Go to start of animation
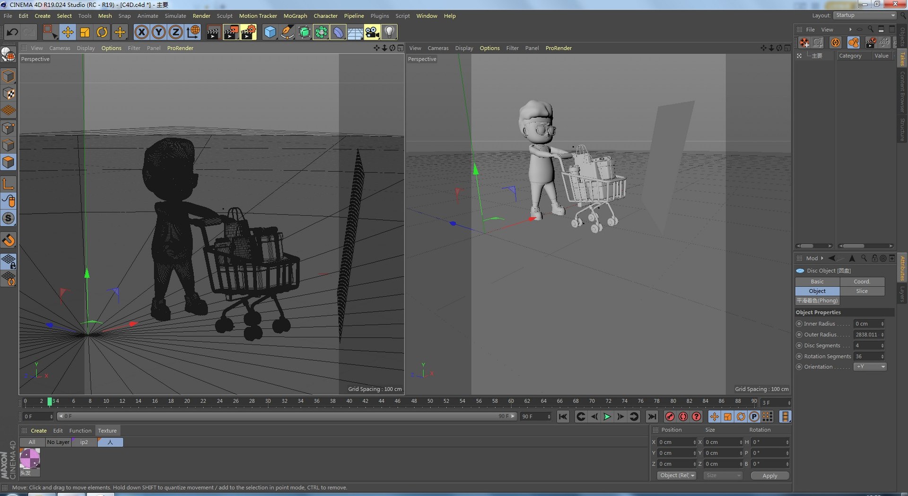The height and width of the screenshot is (496, 908). pyautogui.click(x=563, y=416)
